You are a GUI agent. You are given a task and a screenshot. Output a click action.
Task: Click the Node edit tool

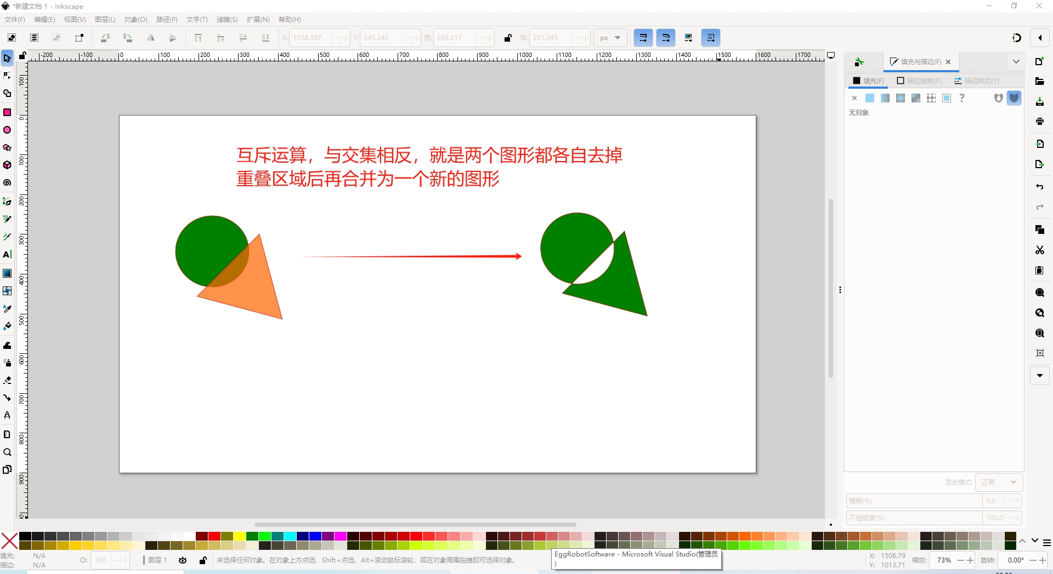[x=7, y=76]
